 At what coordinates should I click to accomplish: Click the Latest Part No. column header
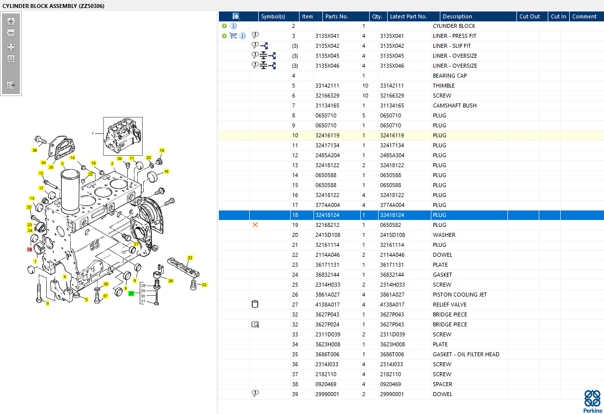(x=408, y=16)
